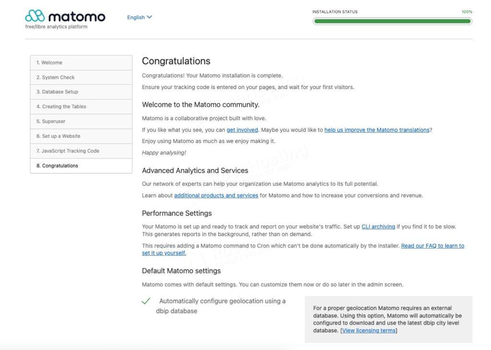The width and height of the screenshot is (491, 350).
Task: Click the Advanced Analytics and Services heading
Action: click(x=195, y=170)
